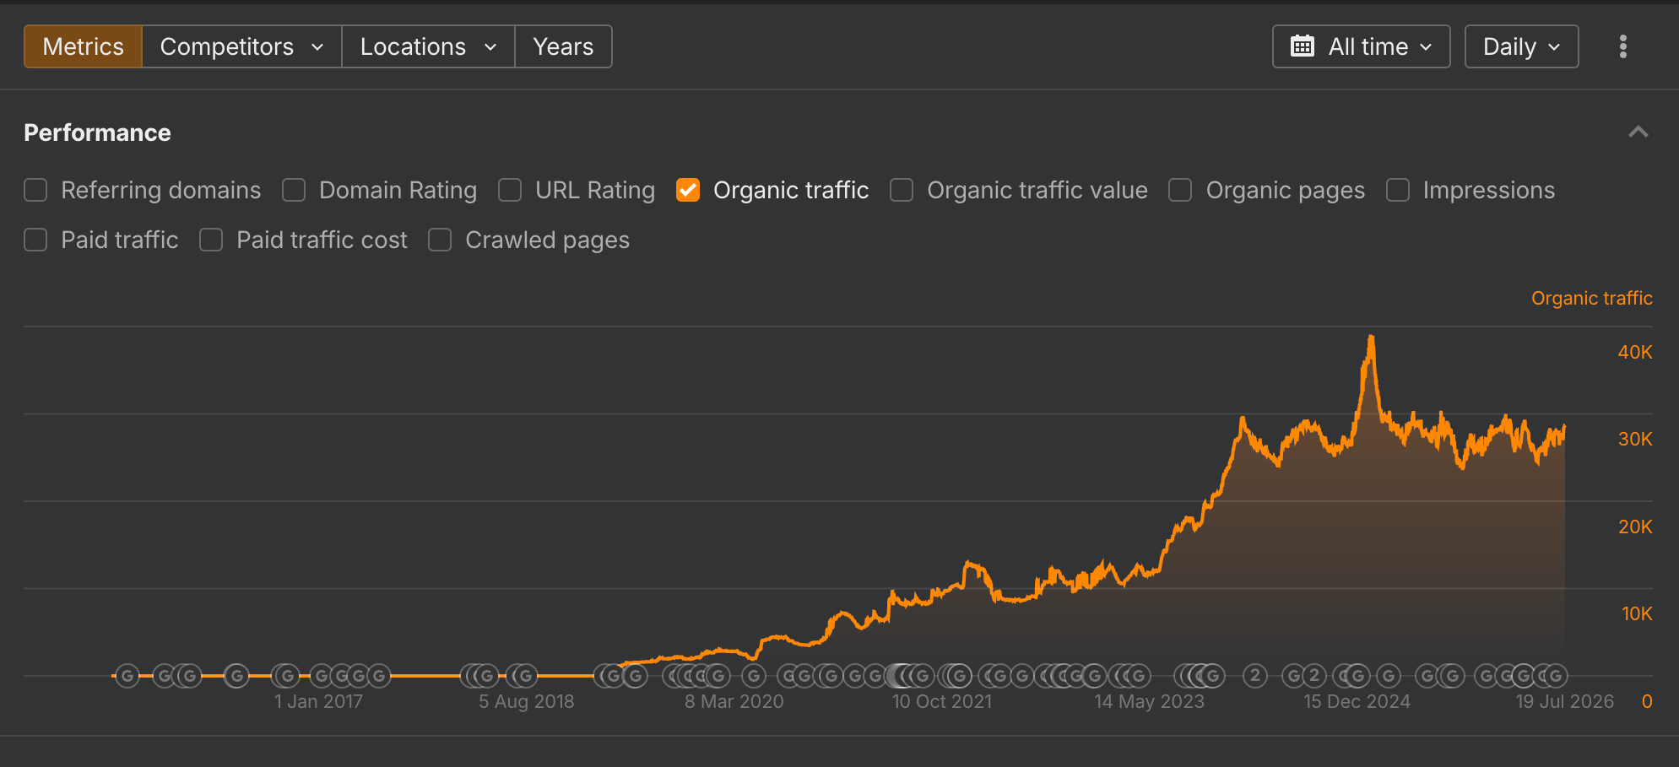
Task: Open the three-dot more options menu
Action: pyautogui.click(x=1622, y=46)
